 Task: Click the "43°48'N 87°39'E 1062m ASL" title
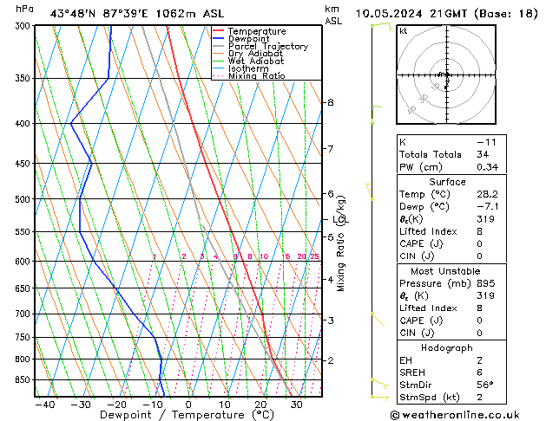pyautogui.click(x=137, y=14)
